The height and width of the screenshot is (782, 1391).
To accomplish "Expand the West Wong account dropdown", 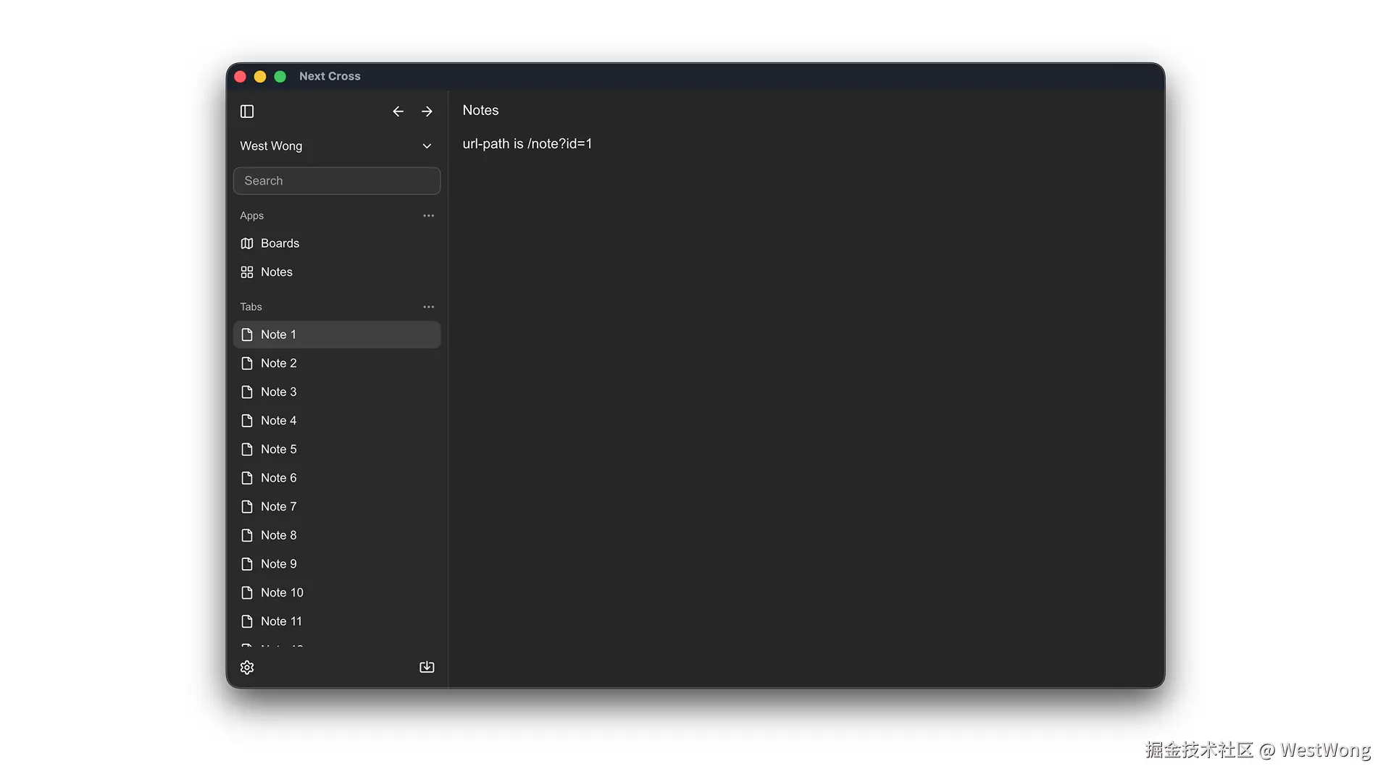I will pyautogui.click(x=427, y=146).
